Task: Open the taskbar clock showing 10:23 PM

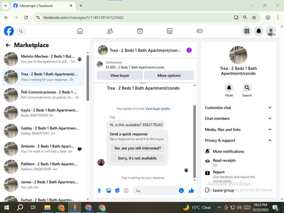Action: click(x=261, y=207)
